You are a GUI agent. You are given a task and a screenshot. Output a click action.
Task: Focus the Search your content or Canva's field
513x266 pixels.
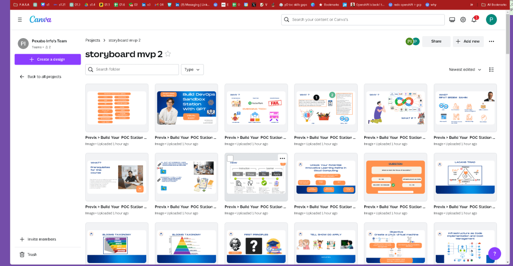tap(363, 20)
